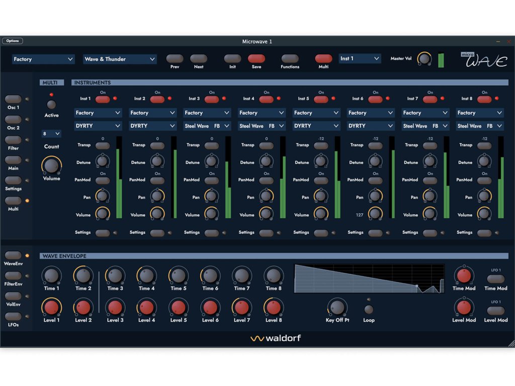Show the FilterEnv section
Viewport: 515px width, 386px height.
pyautogui.click(x=13, y=275)
